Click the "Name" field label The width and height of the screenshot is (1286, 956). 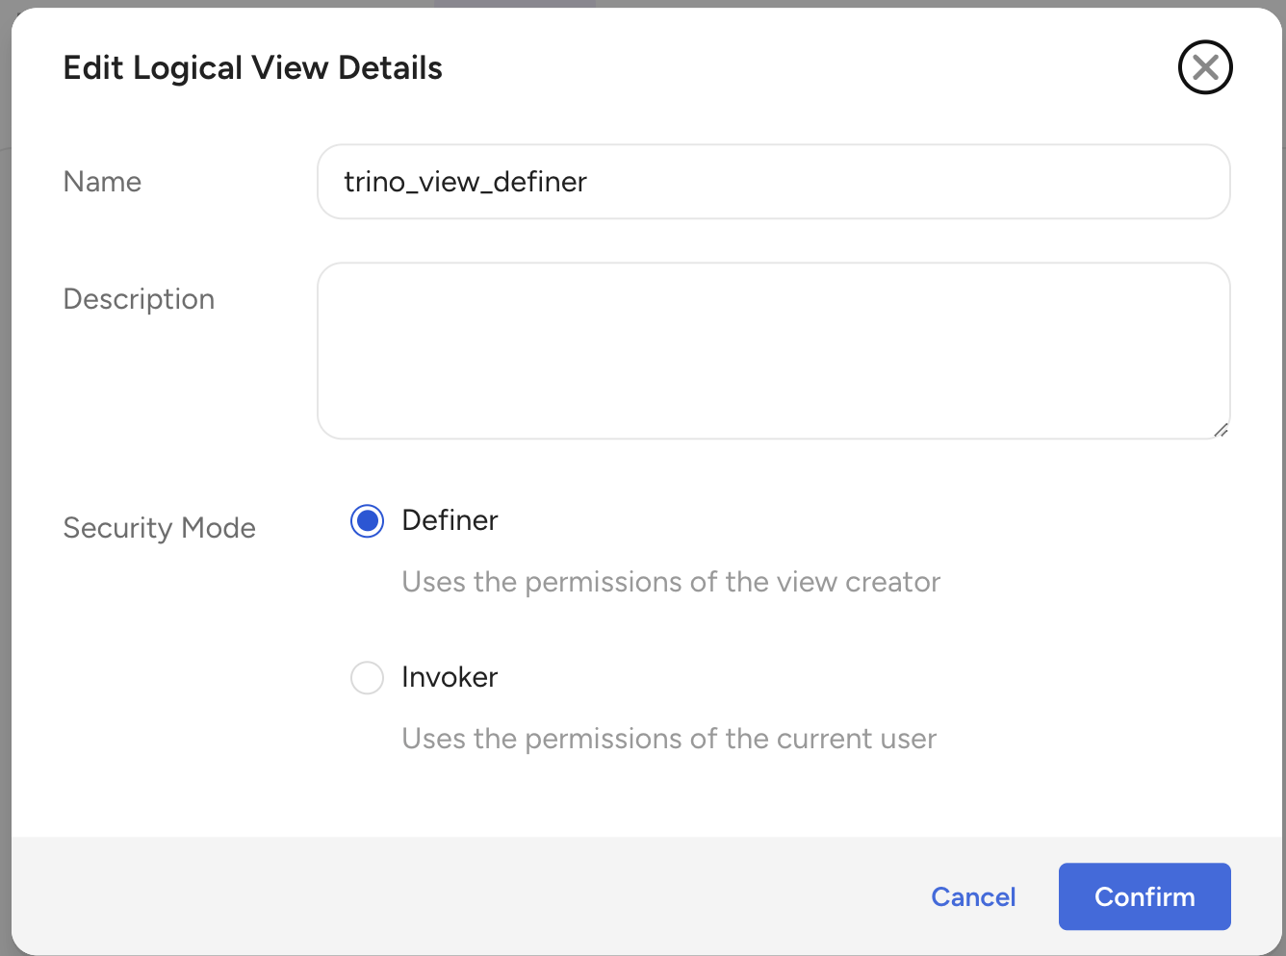(x=102, y=182)
